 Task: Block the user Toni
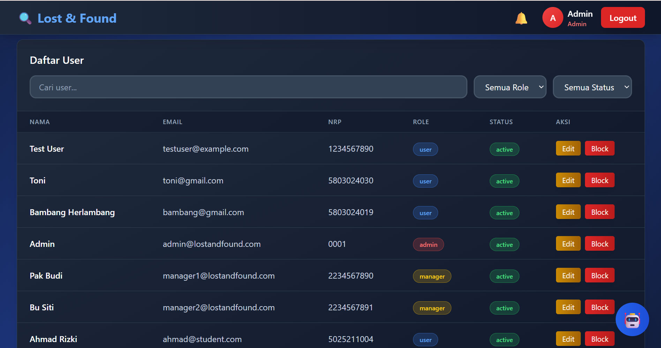599,181
